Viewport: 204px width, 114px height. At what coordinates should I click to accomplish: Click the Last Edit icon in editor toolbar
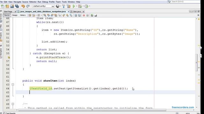(x=30, y=16)
